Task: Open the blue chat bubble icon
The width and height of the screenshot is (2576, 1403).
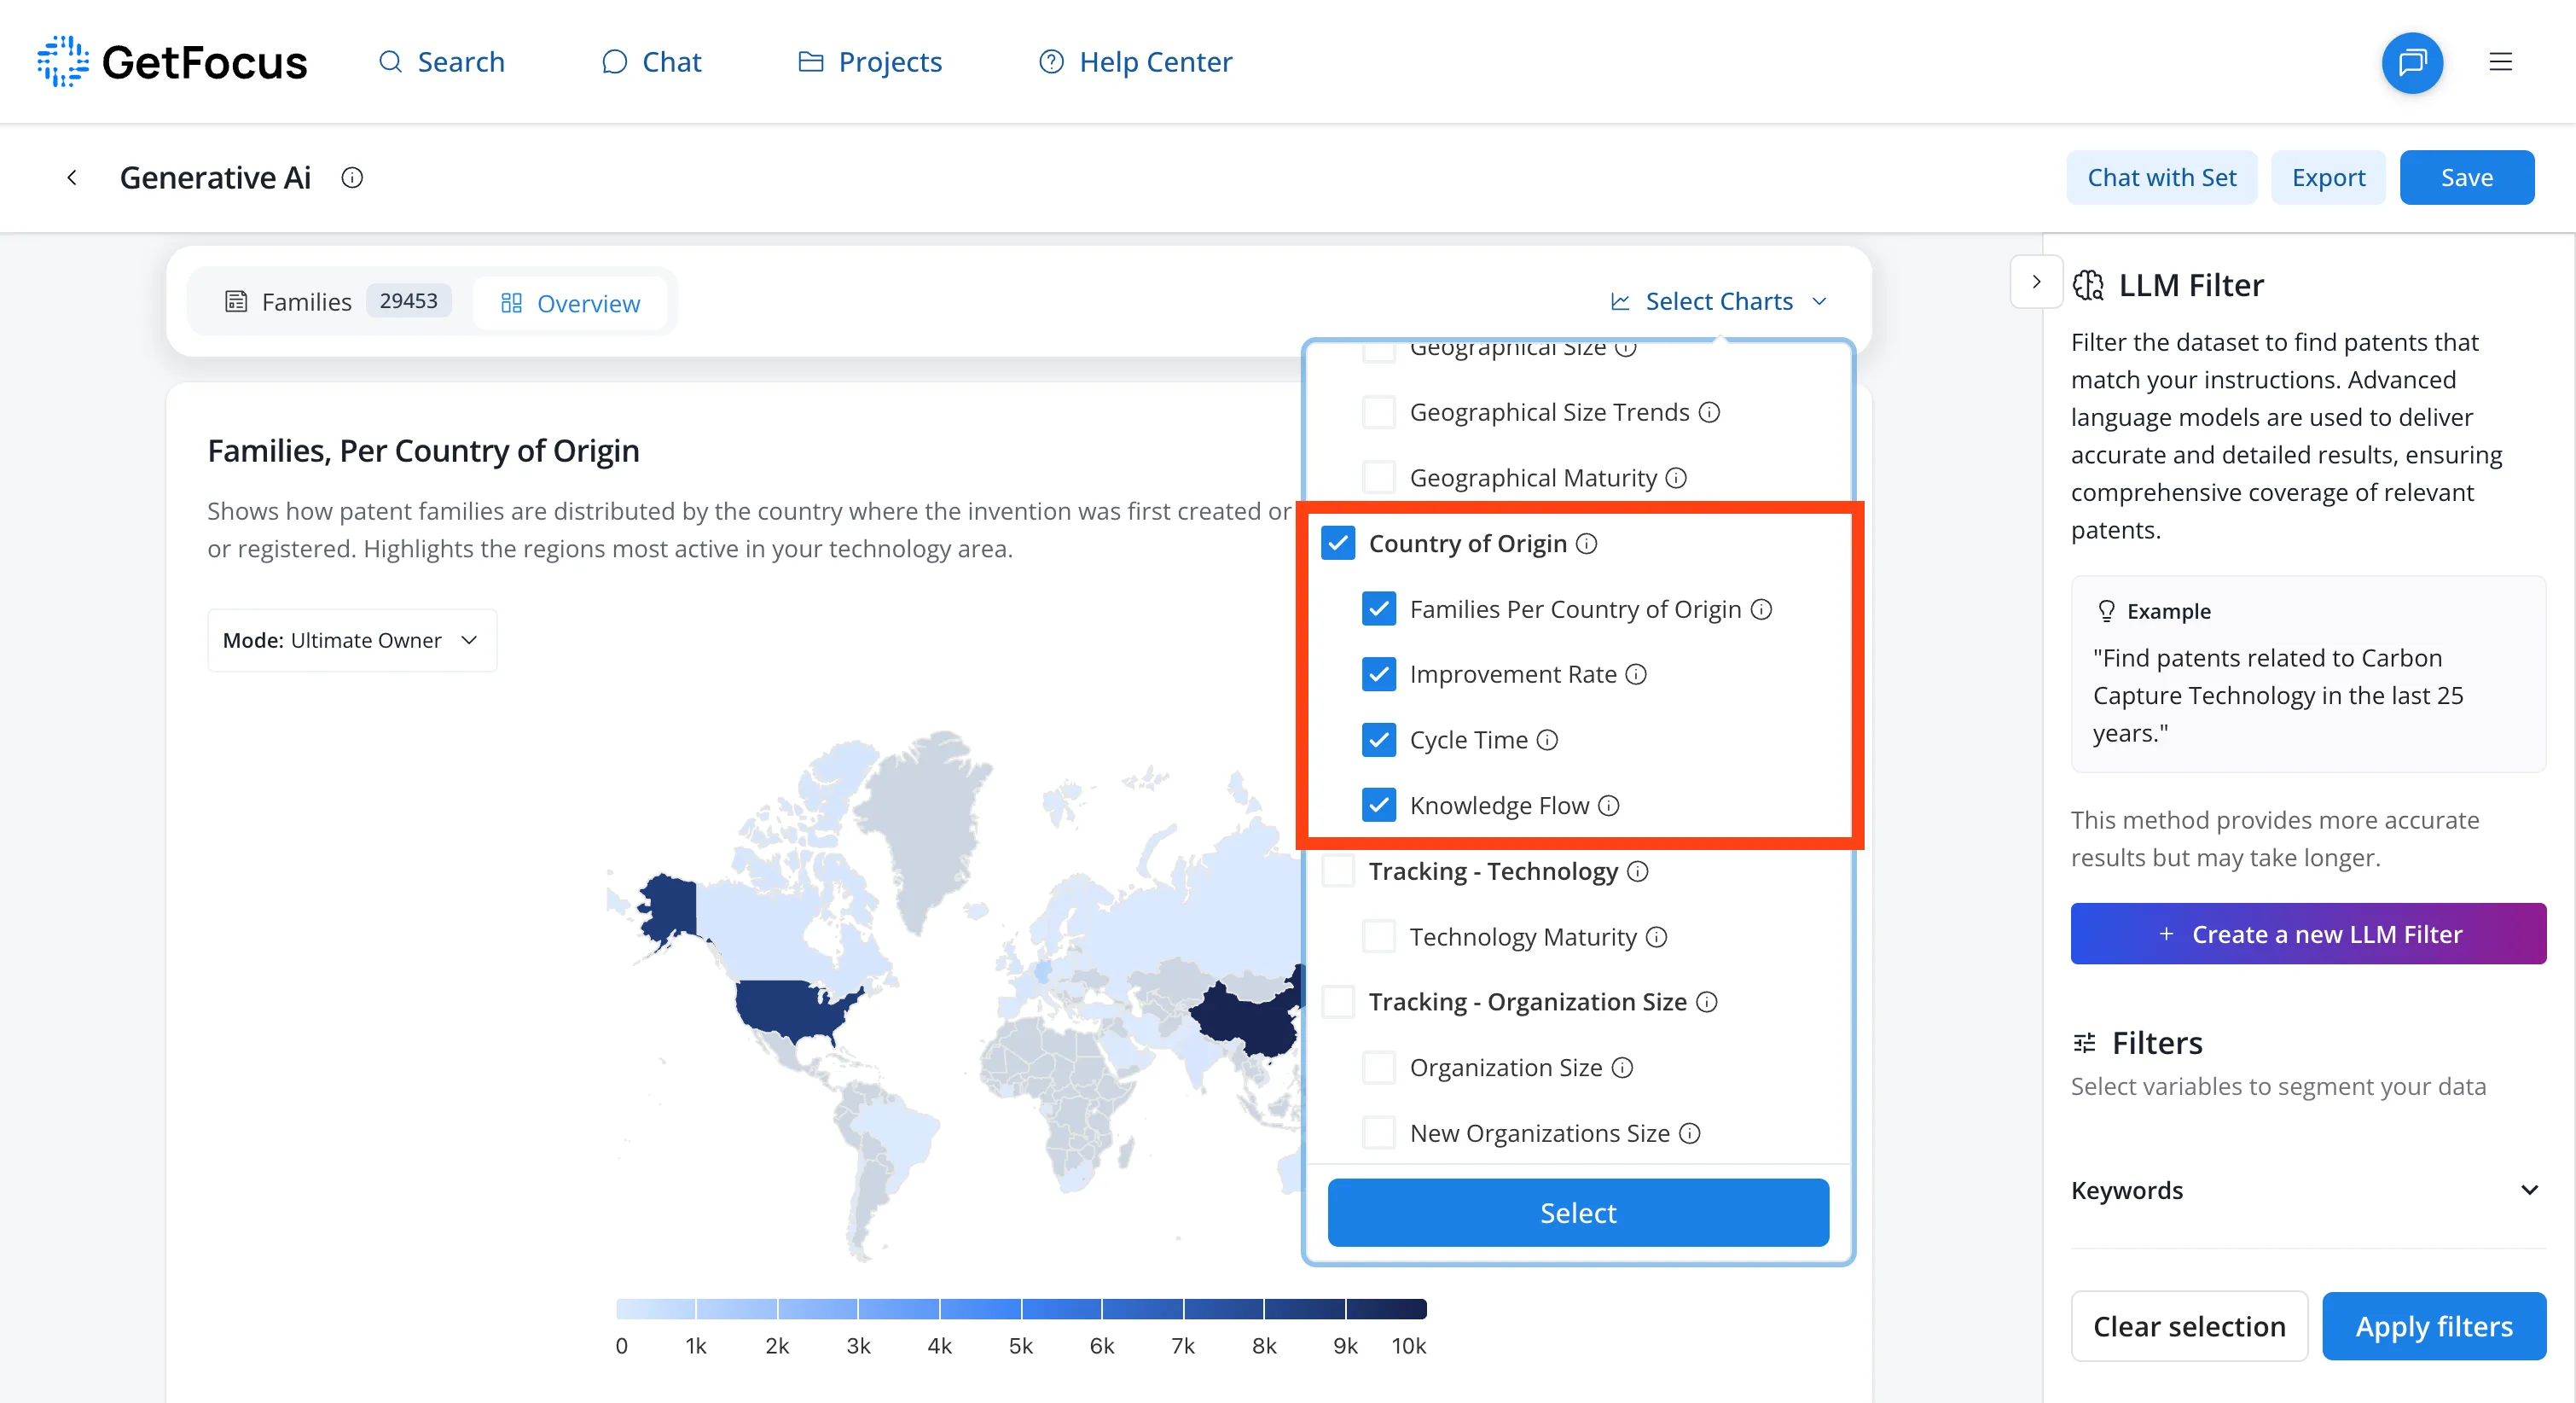Action: [2412, 62]
